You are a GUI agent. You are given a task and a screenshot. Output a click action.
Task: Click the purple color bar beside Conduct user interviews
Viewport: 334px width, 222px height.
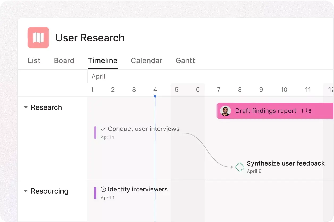point(95,133)
